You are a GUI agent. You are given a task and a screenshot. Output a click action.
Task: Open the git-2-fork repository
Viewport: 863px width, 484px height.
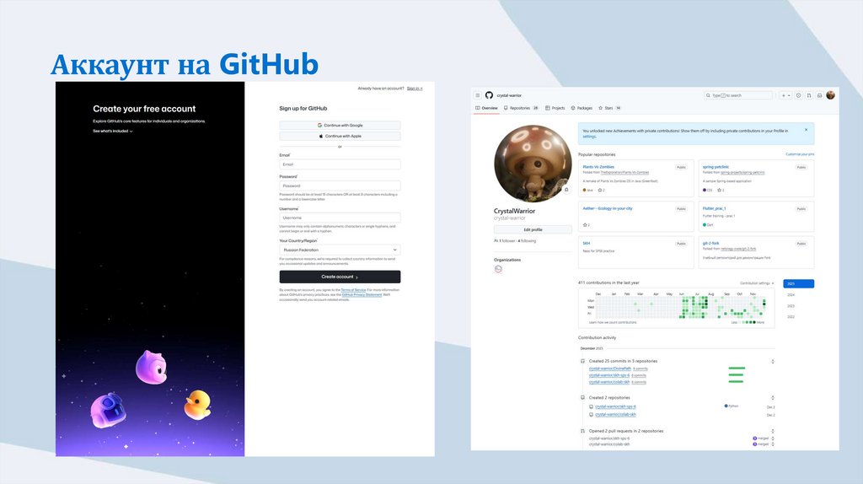pos(710,244)
